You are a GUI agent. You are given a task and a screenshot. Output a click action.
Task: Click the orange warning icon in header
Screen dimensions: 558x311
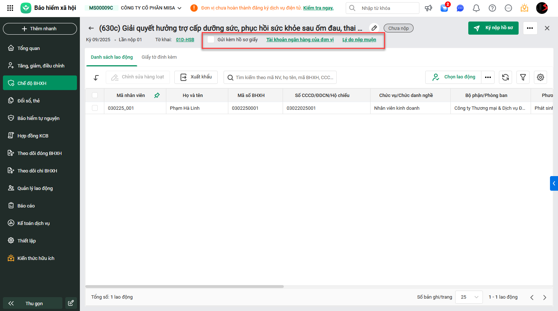click(x=194, y=8)
